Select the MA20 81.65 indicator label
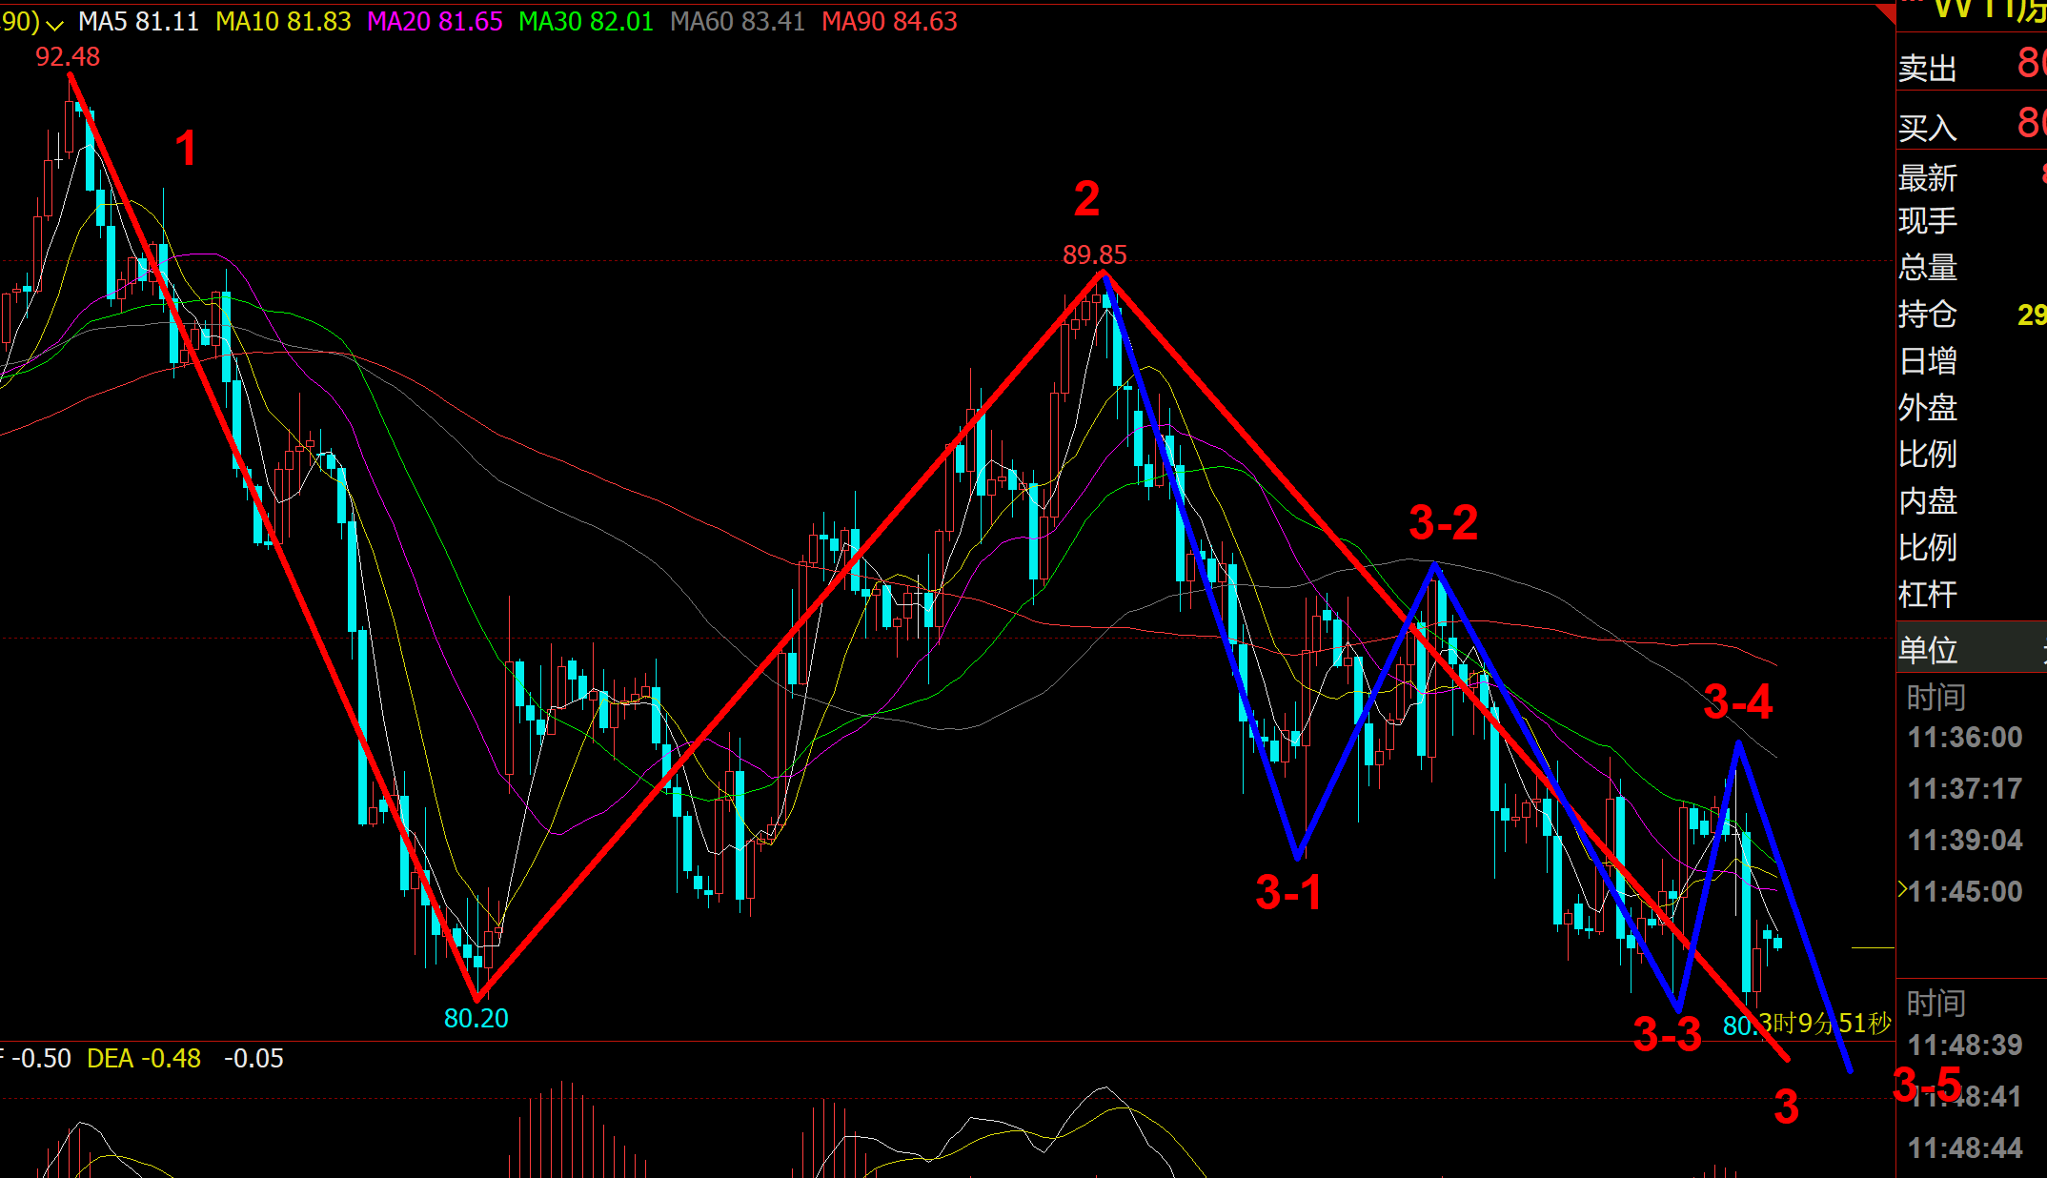Screen dimensions: 2047x1178 click(x=435, y=22)
